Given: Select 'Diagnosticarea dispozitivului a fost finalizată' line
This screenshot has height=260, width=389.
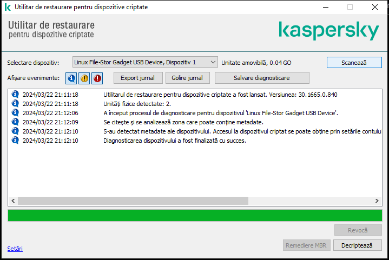Looking at the screenshot, I should click(175, 141).
